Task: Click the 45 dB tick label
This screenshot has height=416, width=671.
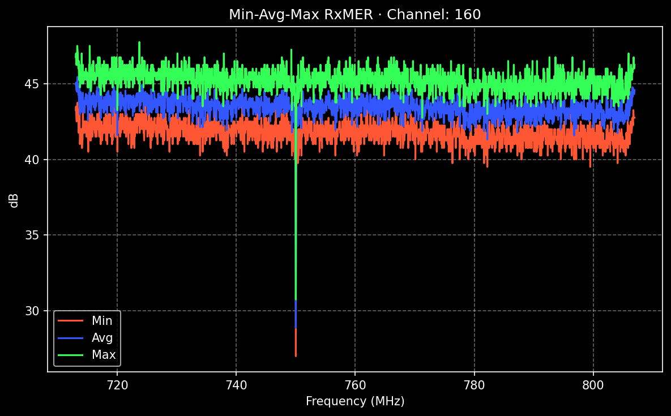Action: click(x=32, y=84)
